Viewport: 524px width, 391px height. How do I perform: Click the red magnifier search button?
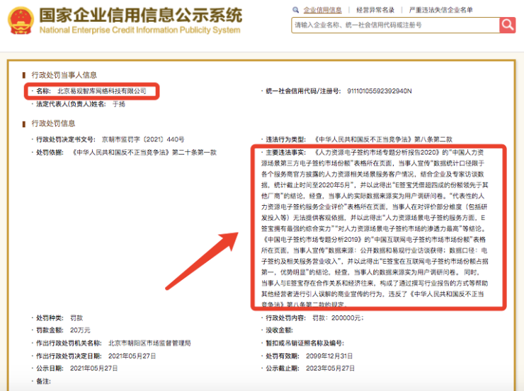(508, 25)
